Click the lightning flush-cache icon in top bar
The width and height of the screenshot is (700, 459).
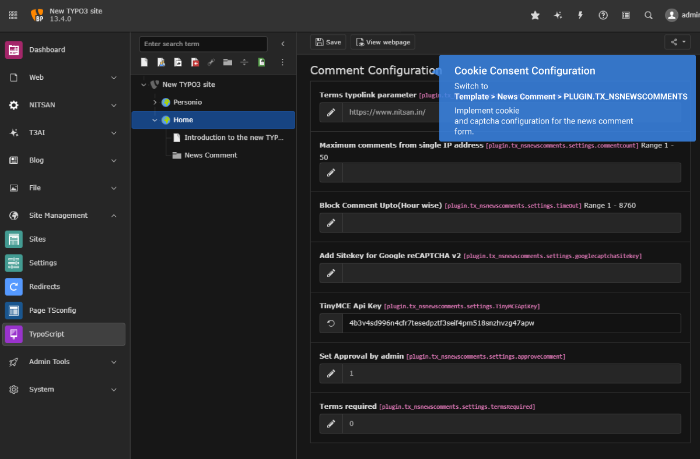coord(580,15)
